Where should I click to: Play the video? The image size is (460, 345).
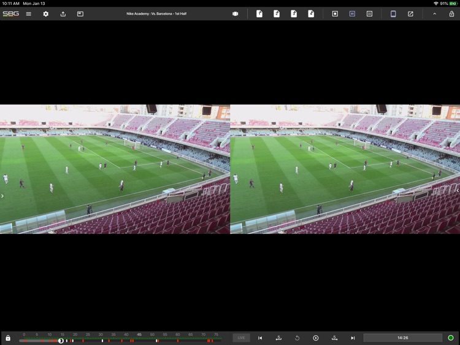click(x=316, y=338)
